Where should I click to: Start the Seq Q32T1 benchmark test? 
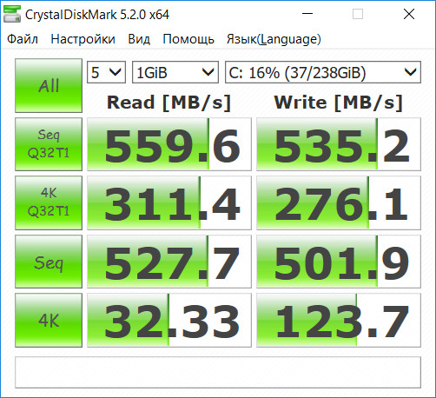pos(49,144)
